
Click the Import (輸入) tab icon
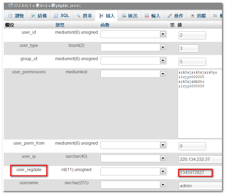[x=147, y=16]
